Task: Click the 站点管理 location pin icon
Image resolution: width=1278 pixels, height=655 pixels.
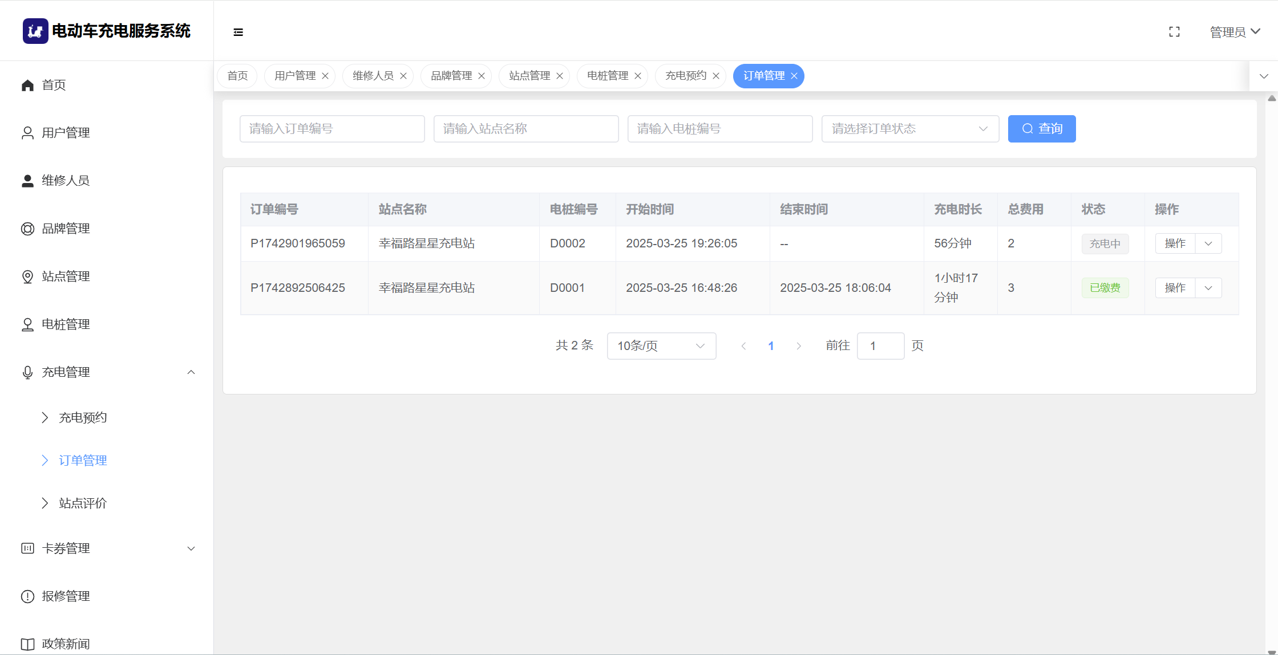Action: (27, 276)
